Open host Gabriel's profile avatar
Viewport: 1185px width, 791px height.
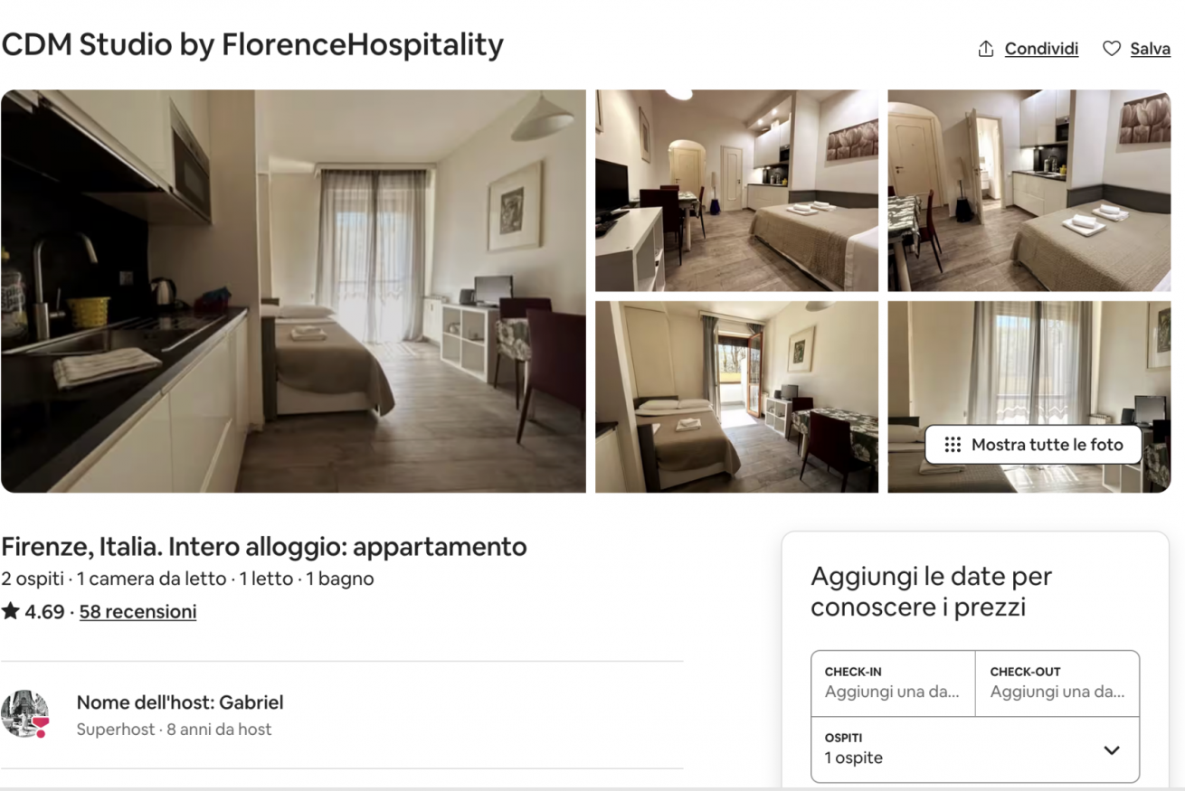24,714
